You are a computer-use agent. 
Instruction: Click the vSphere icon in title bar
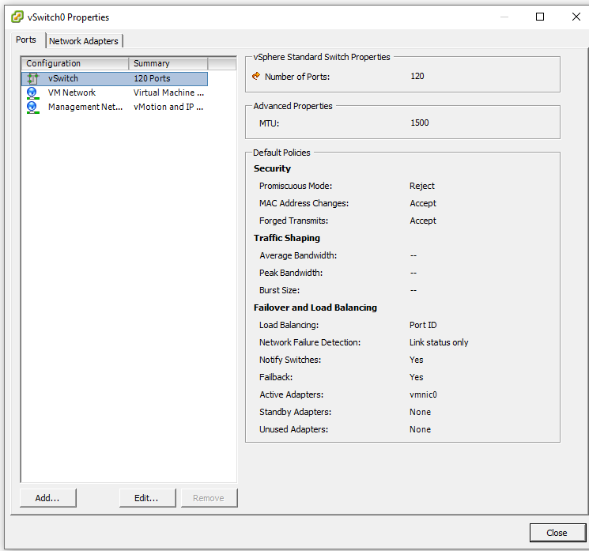[x=17, y=17]
